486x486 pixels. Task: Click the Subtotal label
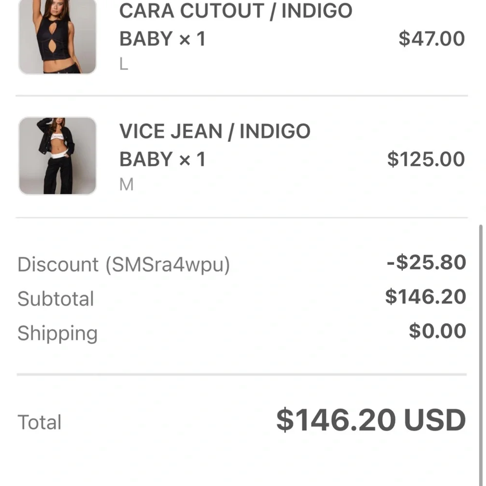click(55, 299)
